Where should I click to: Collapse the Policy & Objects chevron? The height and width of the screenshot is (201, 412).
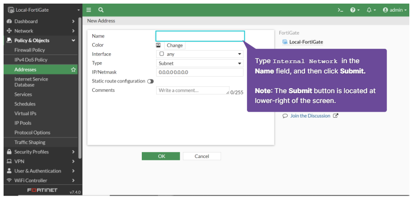[x=73, y=40]
